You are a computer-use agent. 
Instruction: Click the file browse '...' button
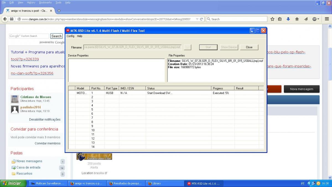tap(188, 47)
